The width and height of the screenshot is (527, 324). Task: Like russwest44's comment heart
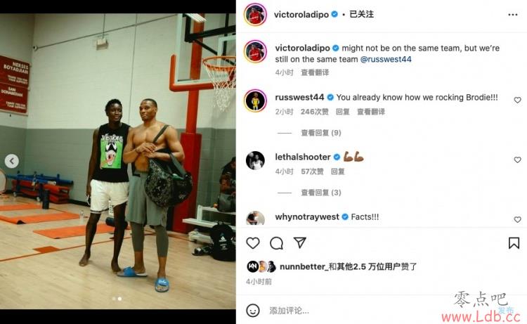point(518,101)
